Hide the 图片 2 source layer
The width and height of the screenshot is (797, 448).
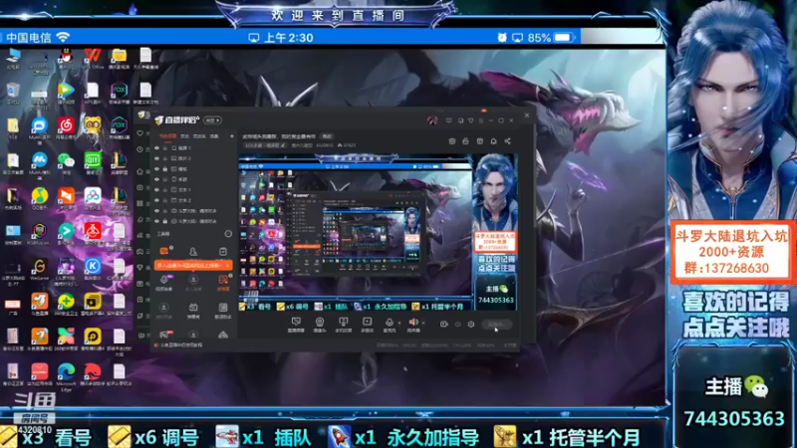[x=156, y=158]
